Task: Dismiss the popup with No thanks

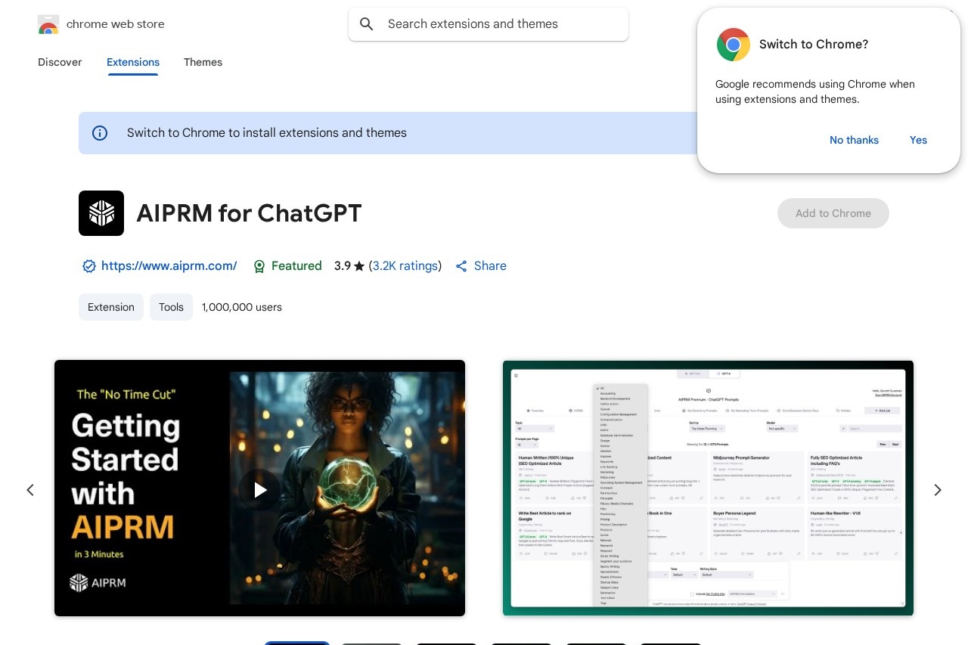Action: click(x=854, y=140)
